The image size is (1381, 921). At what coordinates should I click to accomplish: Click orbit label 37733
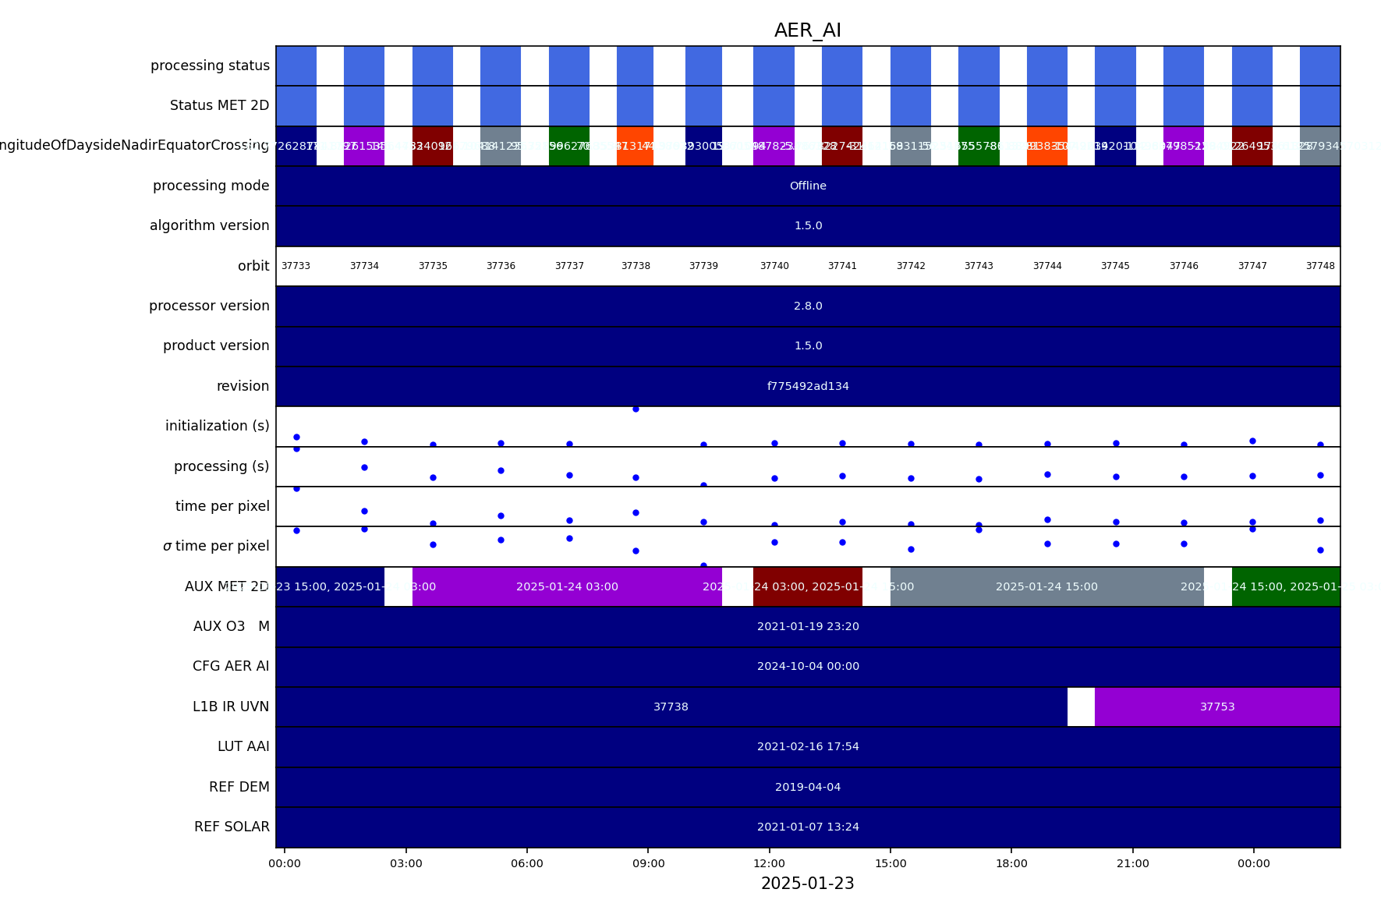click(296, 266)
